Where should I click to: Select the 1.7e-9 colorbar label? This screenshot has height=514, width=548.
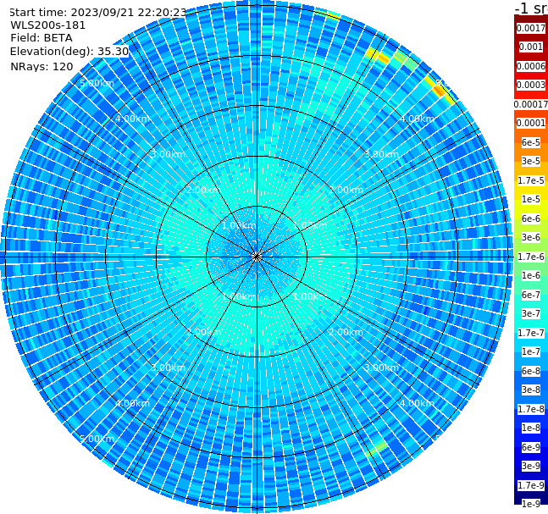point(531,485)
